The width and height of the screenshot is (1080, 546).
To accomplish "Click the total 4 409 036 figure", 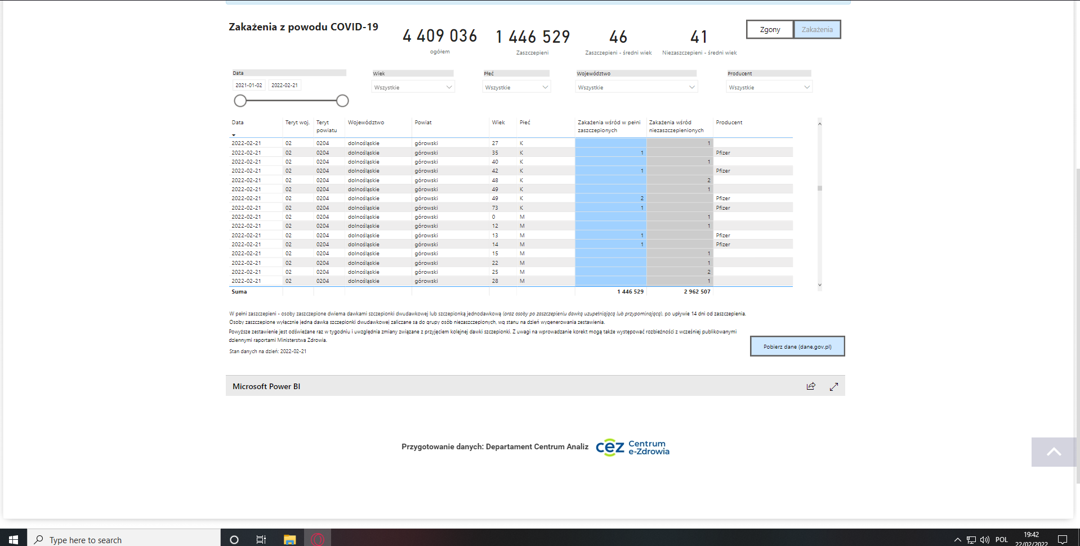I will 440,36.
